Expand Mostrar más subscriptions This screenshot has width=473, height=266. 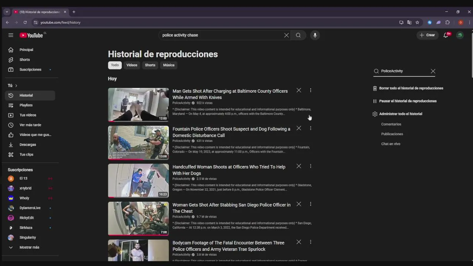coord(30,247)
